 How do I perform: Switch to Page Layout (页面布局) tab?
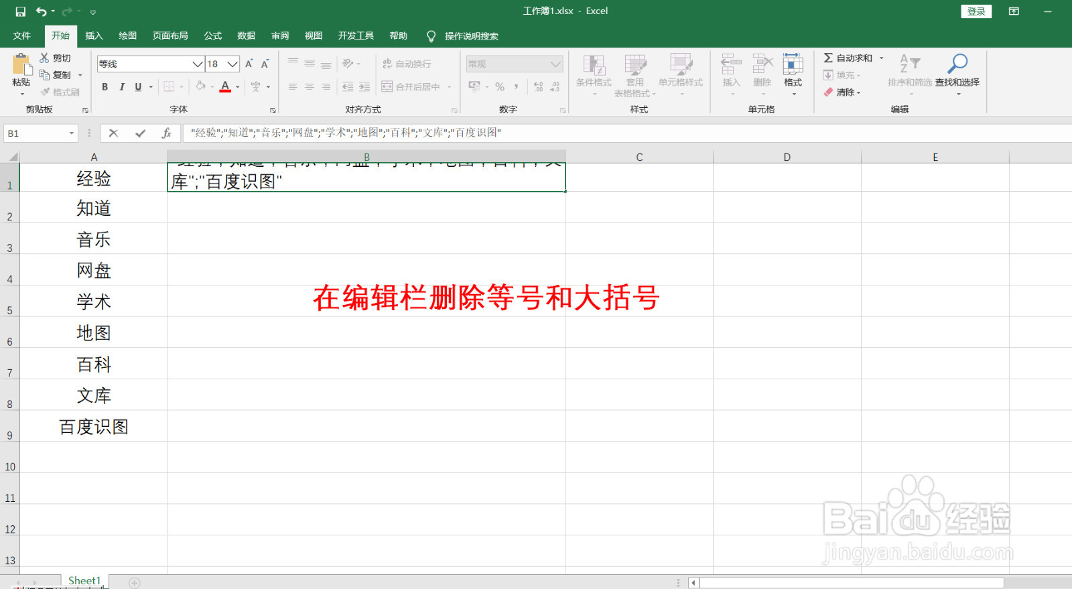(x=170, y=36)
